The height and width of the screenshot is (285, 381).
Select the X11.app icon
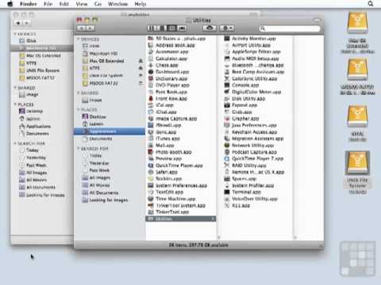(x=227, y=205)
